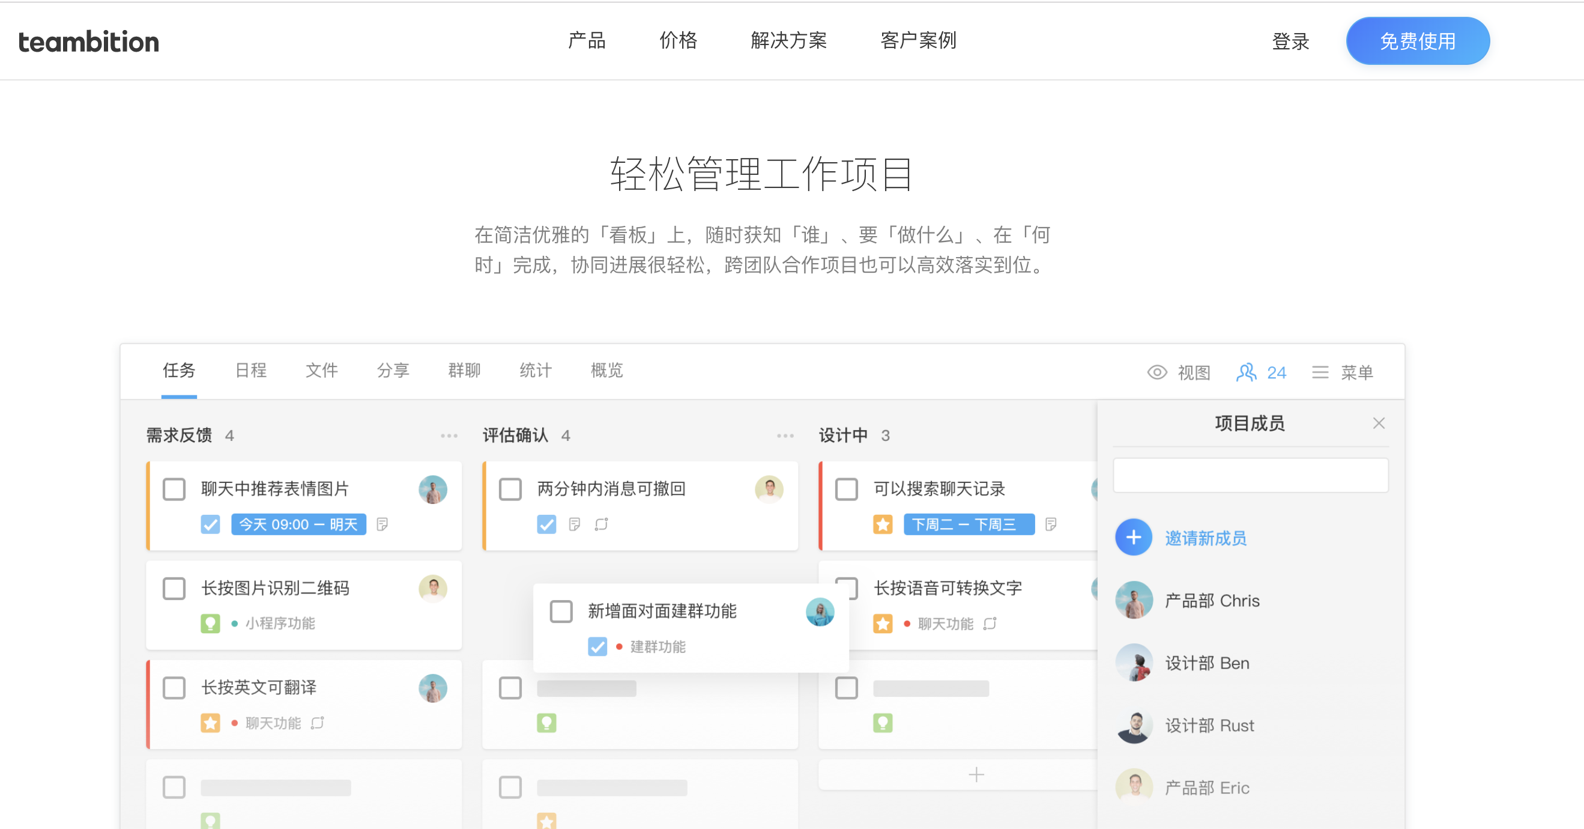Viewport: 1584px width, 829px height.
Task: Tick the 长按英文可翻译 task checkbox
Action: (x=174, y=688)
